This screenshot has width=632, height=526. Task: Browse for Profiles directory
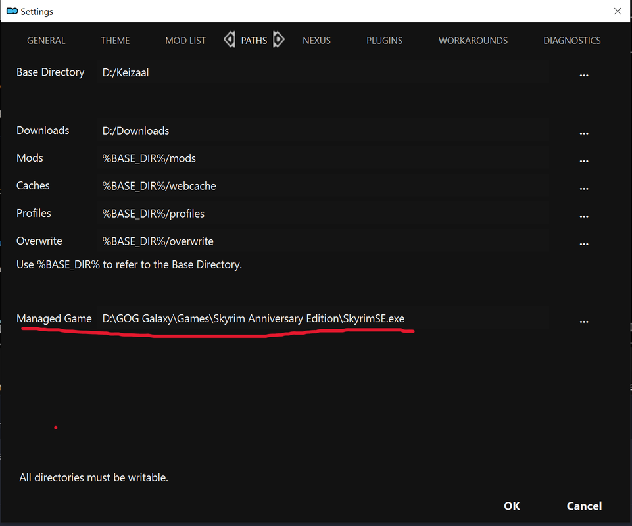[583, 216]
